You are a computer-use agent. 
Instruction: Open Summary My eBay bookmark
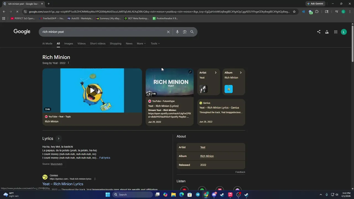tap(108, 19)
